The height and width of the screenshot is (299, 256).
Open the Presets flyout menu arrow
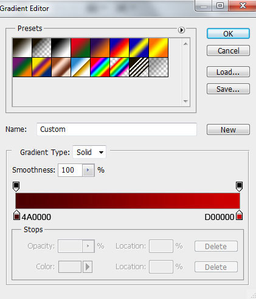[x=181, y=30]
